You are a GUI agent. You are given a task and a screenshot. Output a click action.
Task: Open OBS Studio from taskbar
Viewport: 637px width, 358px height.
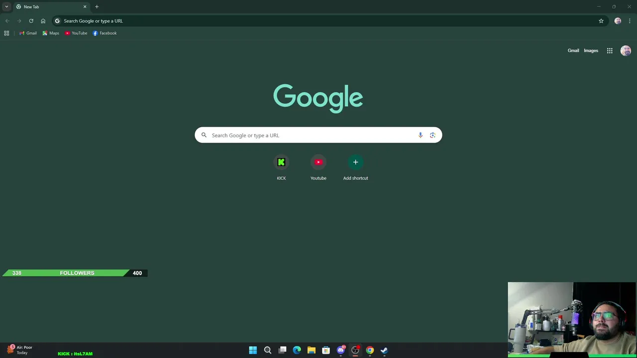(x=355, y=350)
